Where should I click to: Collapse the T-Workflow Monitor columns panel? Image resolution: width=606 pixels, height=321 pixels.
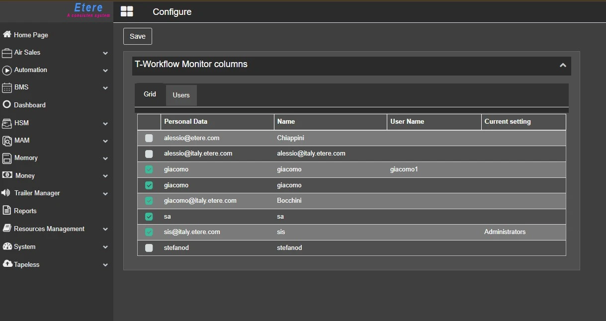click(x=563, y=65)
